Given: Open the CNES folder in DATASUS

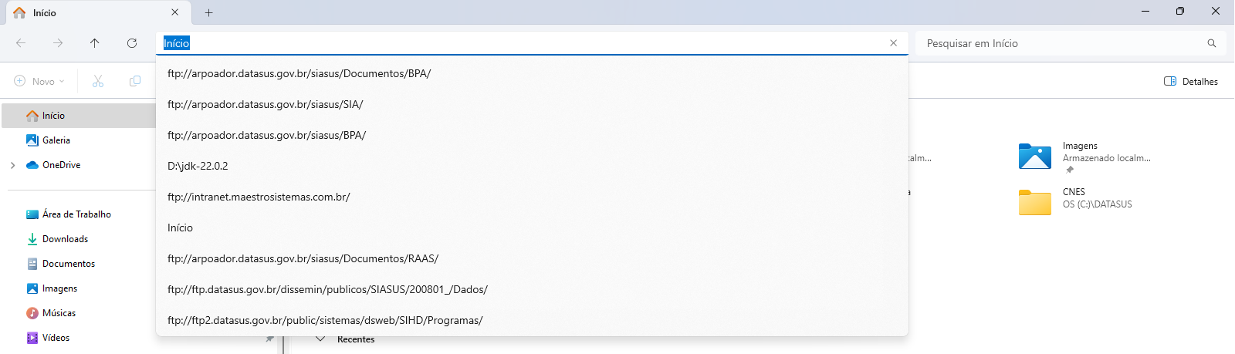Looking at the screenshot, I should coord(1034,202).
